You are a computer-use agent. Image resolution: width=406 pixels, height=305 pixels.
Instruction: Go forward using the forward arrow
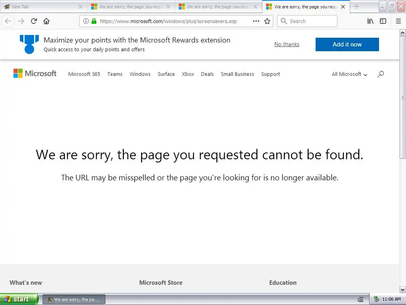(x=21, y=21)
